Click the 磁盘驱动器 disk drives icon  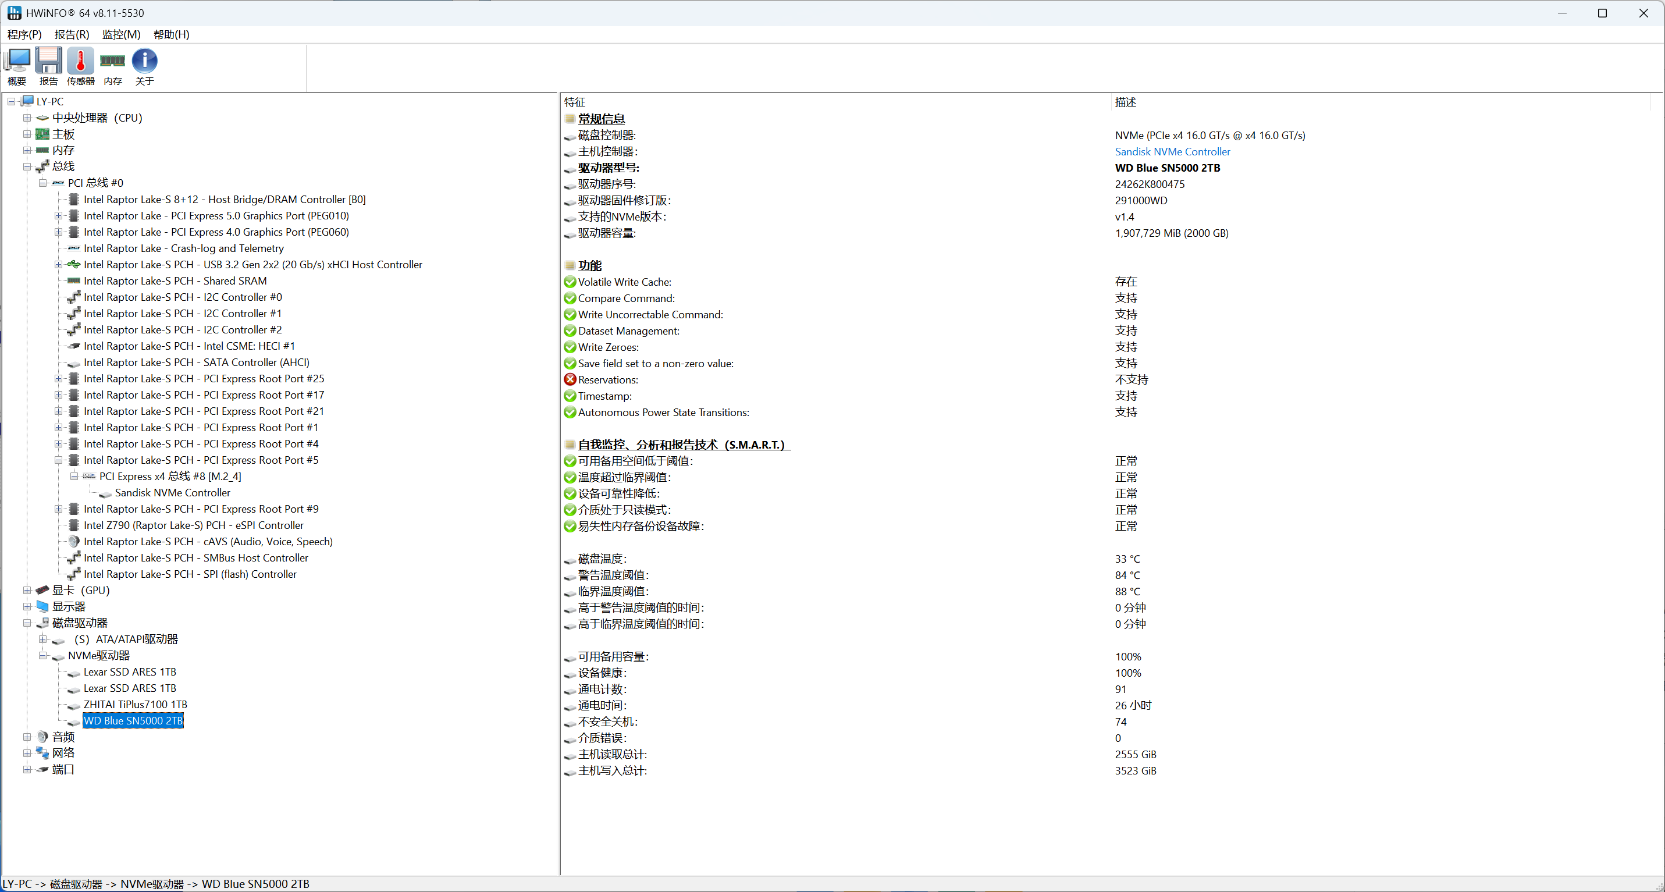42,623
